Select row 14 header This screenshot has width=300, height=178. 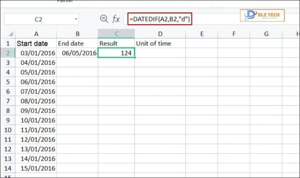[x=8, y=168]
